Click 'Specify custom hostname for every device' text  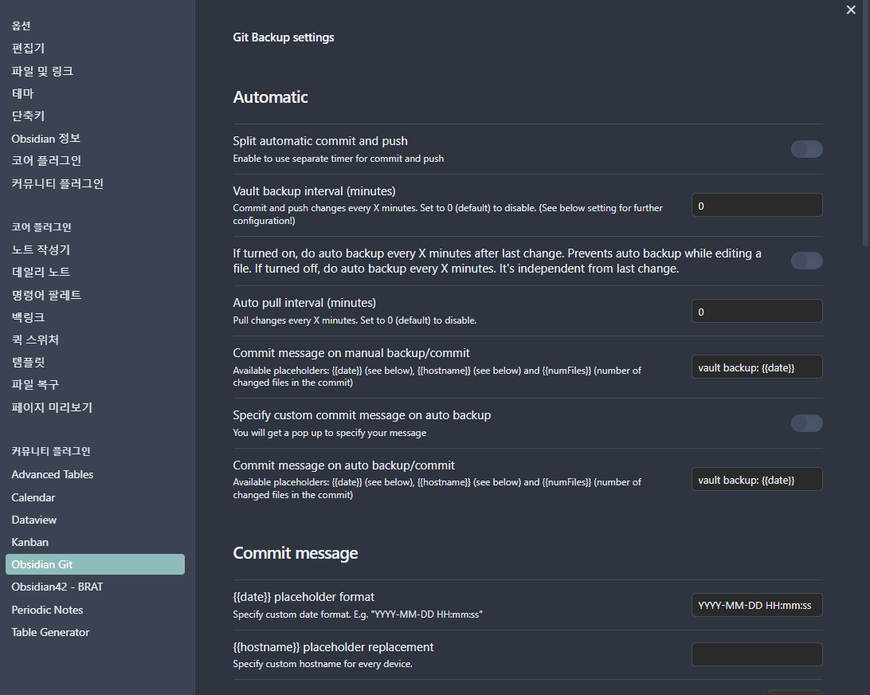[x=323, y=664]
